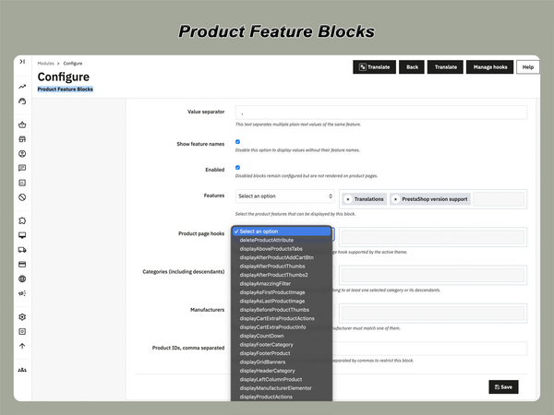Image resolution: width=554 pixels, height=415 pixels.
Task: Open the headset support icon in sidebar
Action: 22,101
